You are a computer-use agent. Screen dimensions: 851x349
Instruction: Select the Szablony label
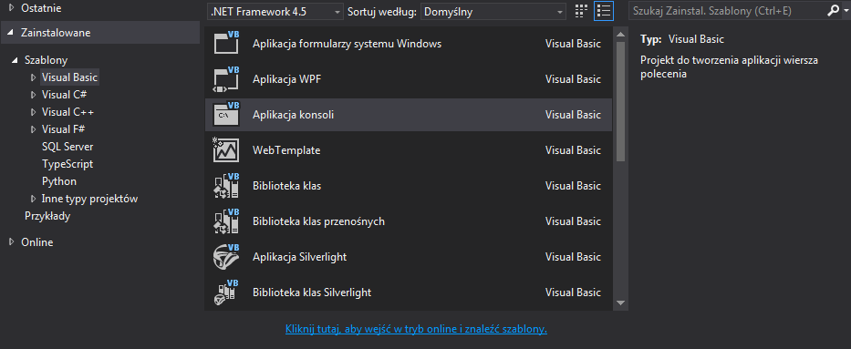(x=47, y=60)
